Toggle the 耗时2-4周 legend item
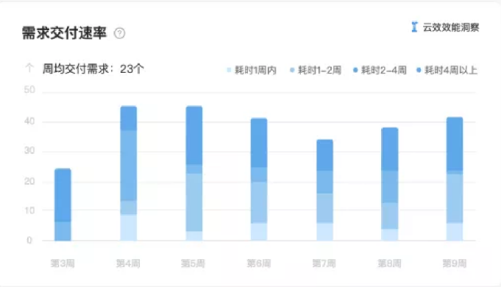Screen dimensions: 501x287 [x=380, y=70]
